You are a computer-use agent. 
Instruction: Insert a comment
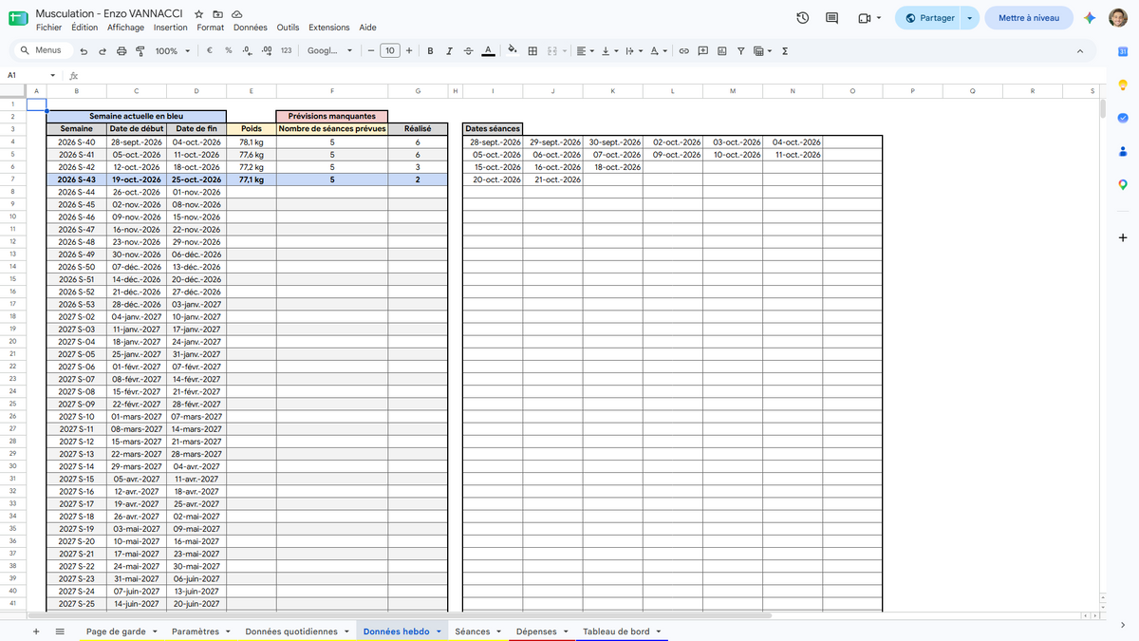[702, 51]
